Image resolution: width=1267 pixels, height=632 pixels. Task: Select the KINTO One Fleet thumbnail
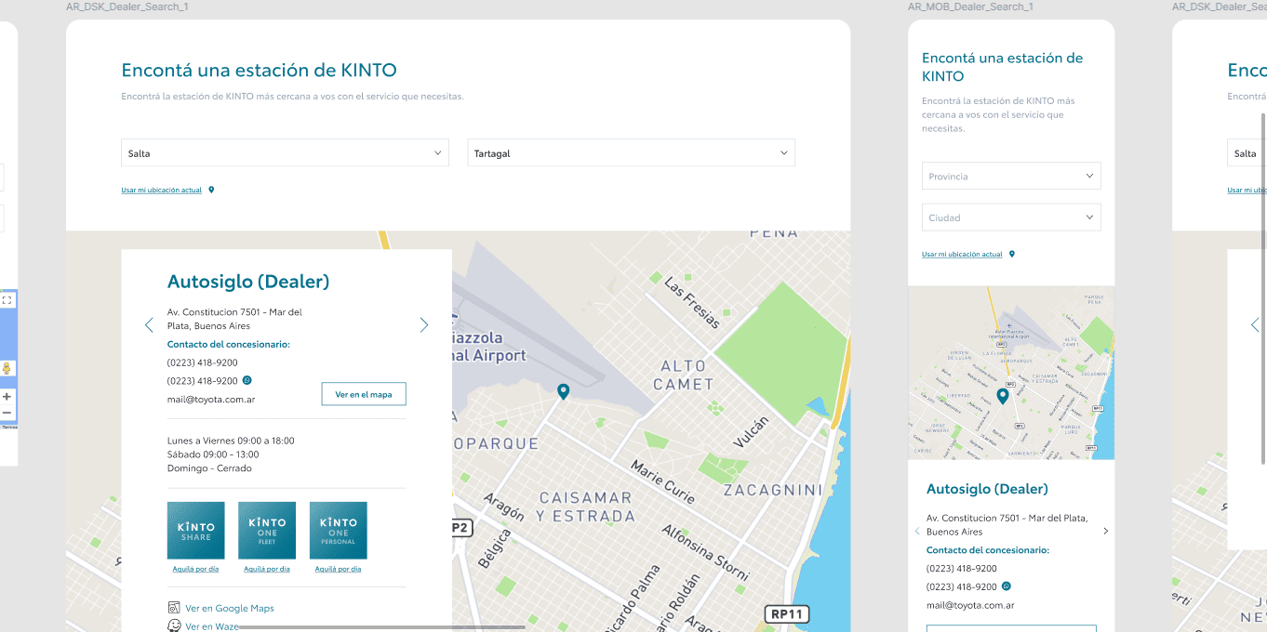pos(267,530)
